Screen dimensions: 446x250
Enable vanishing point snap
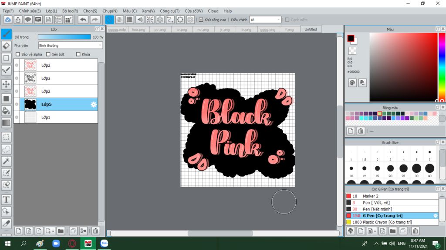[140, 20]
